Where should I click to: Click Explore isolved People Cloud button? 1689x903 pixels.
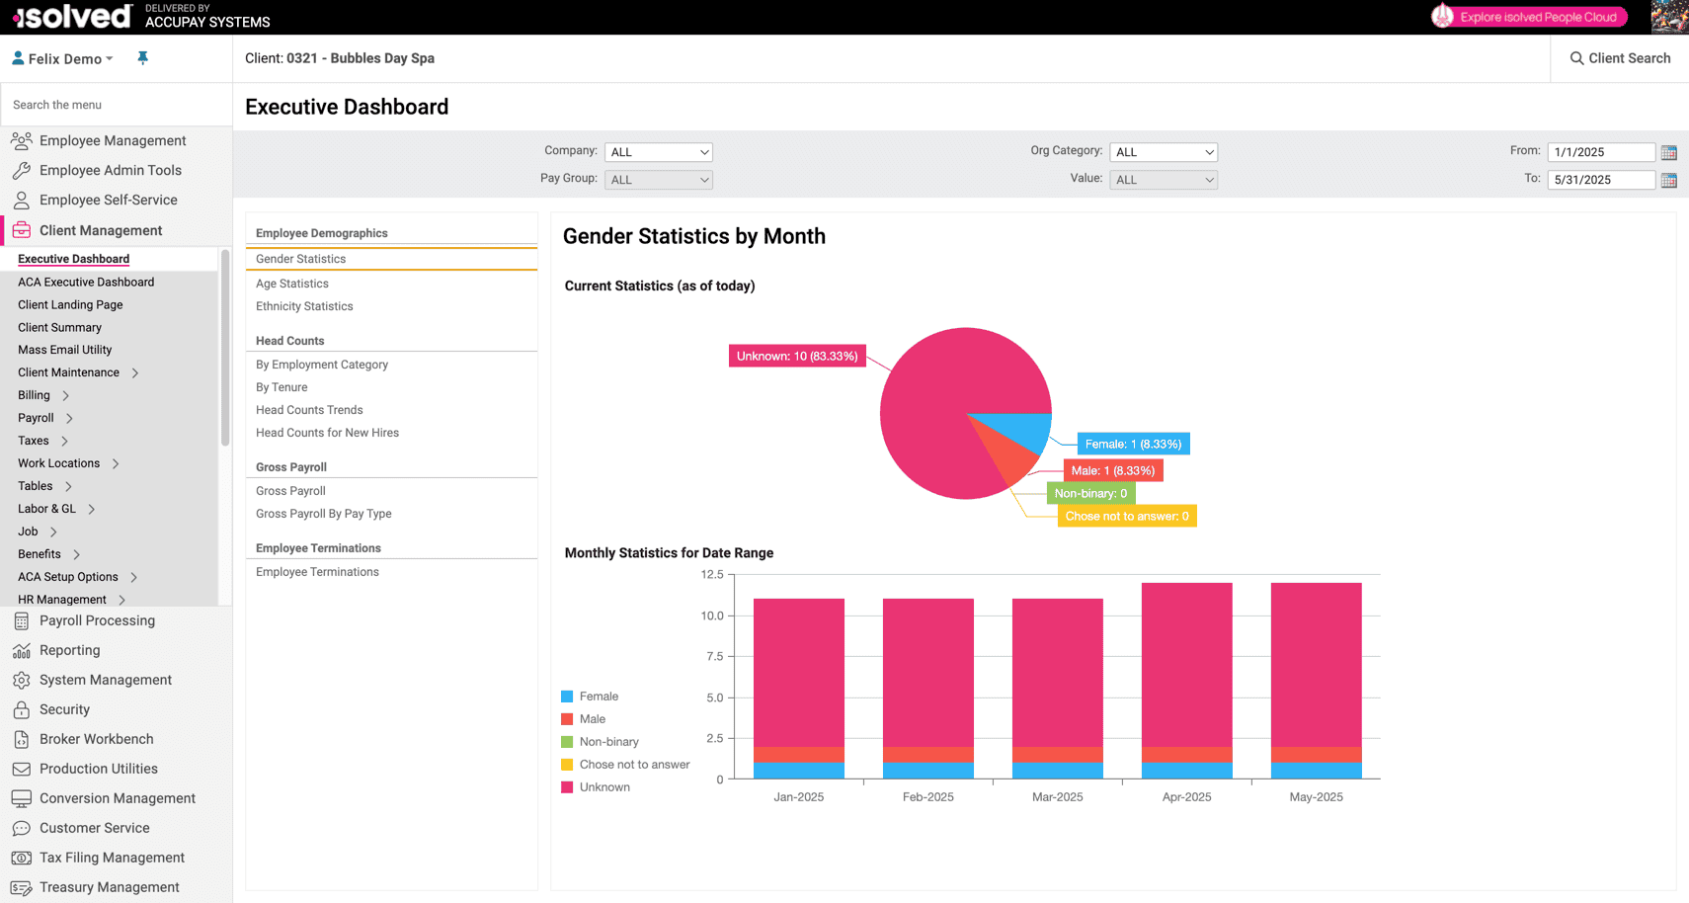1528,17
